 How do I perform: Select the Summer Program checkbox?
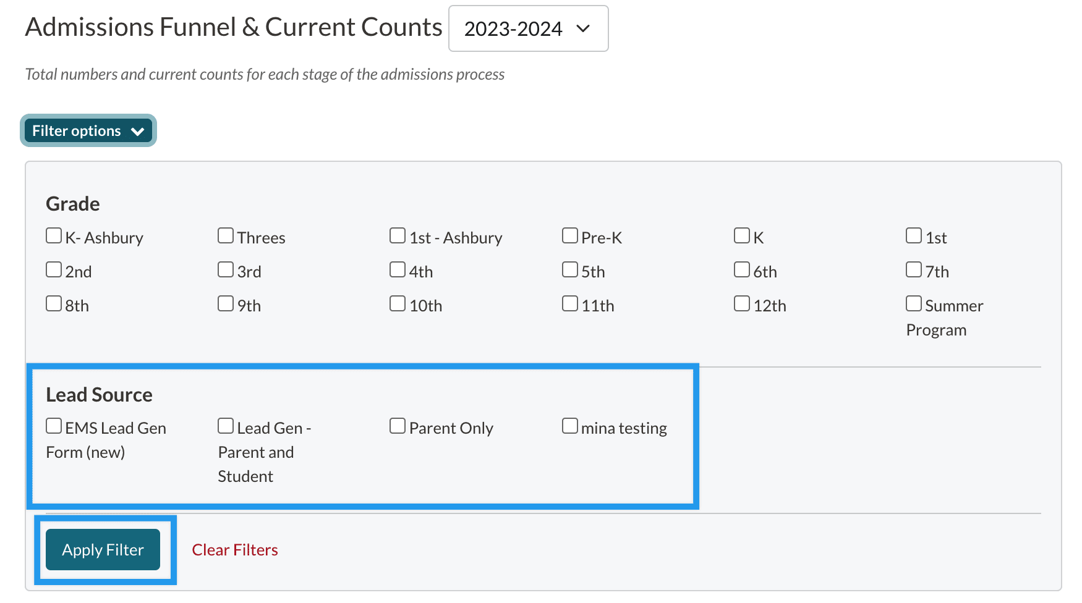point(913,304)
